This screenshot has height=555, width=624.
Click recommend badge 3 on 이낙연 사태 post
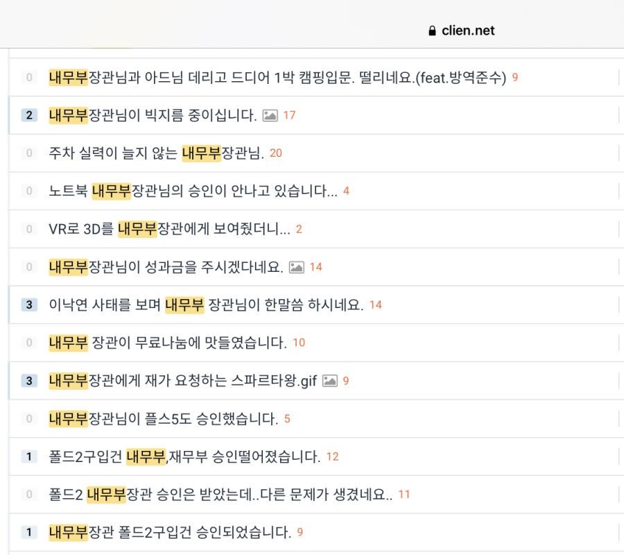tap(28, 305)
